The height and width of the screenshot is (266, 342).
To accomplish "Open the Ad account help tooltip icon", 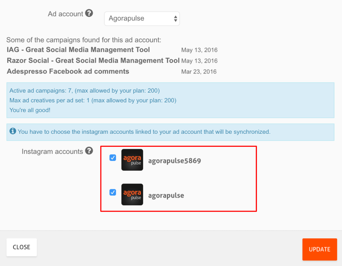I will 89,13.
